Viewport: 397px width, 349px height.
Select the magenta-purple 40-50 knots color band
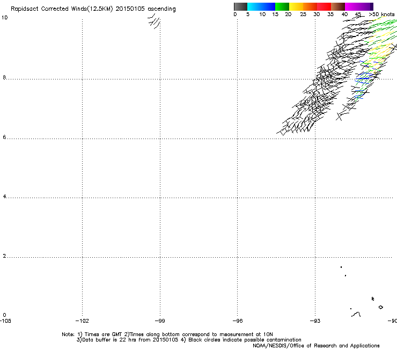359,6
